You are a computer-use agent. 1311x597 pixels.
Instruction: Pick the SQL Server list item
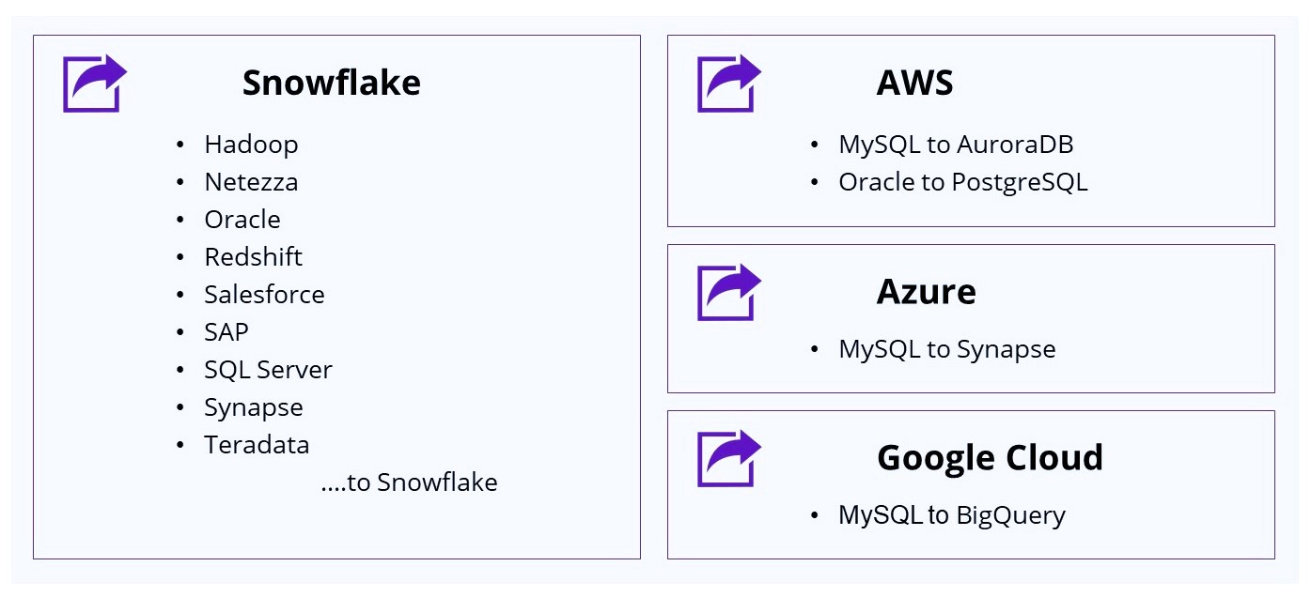(268, 370)
